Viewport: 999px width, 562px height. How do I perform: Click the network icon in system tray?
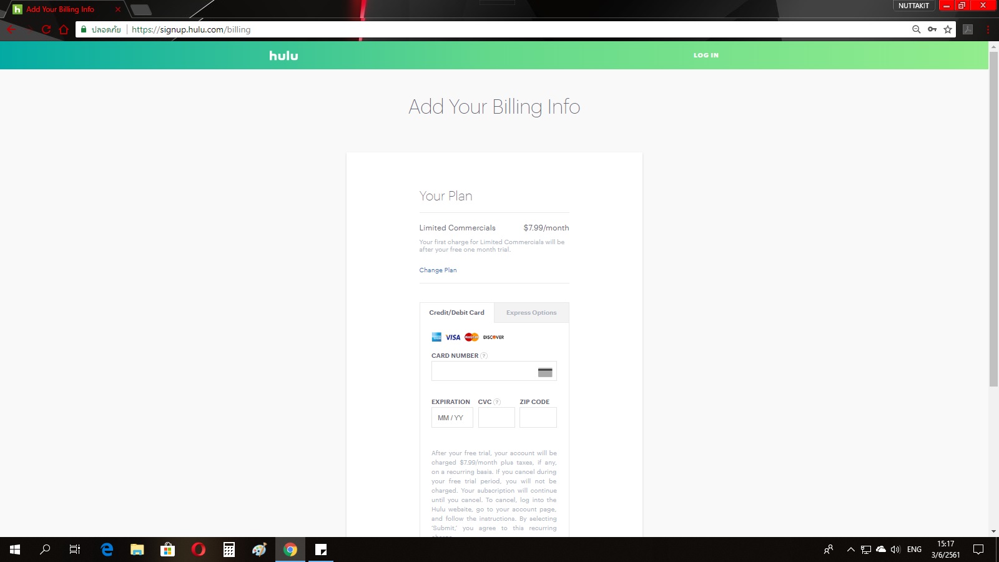[866, 550]
